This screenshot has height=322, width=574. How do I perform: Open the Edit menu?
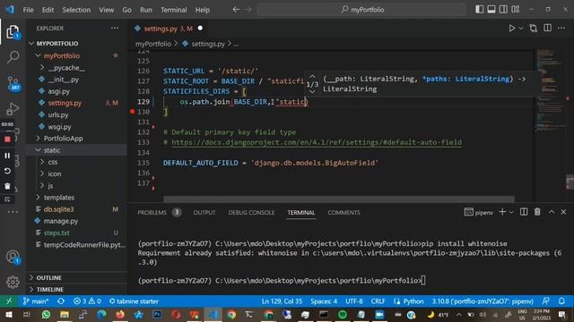48,10
